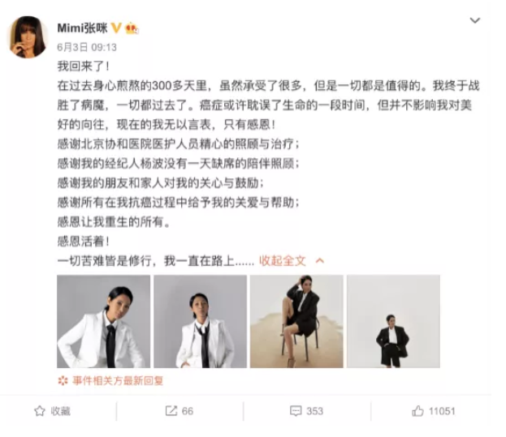The image size is (506, 437).
Task: Click the crown membership badge icon
Action: point(132,28)
